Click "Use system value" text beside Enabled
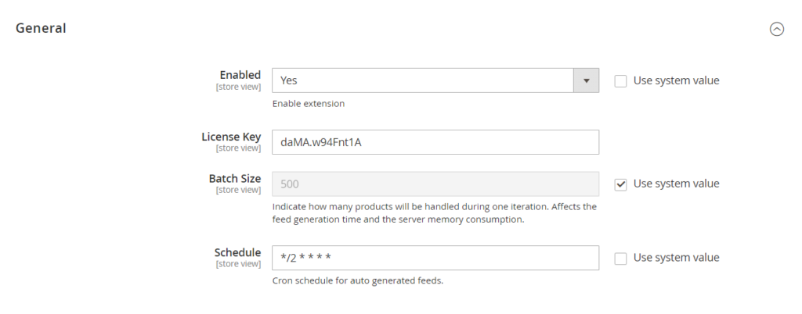 click(x=676, y=80)
